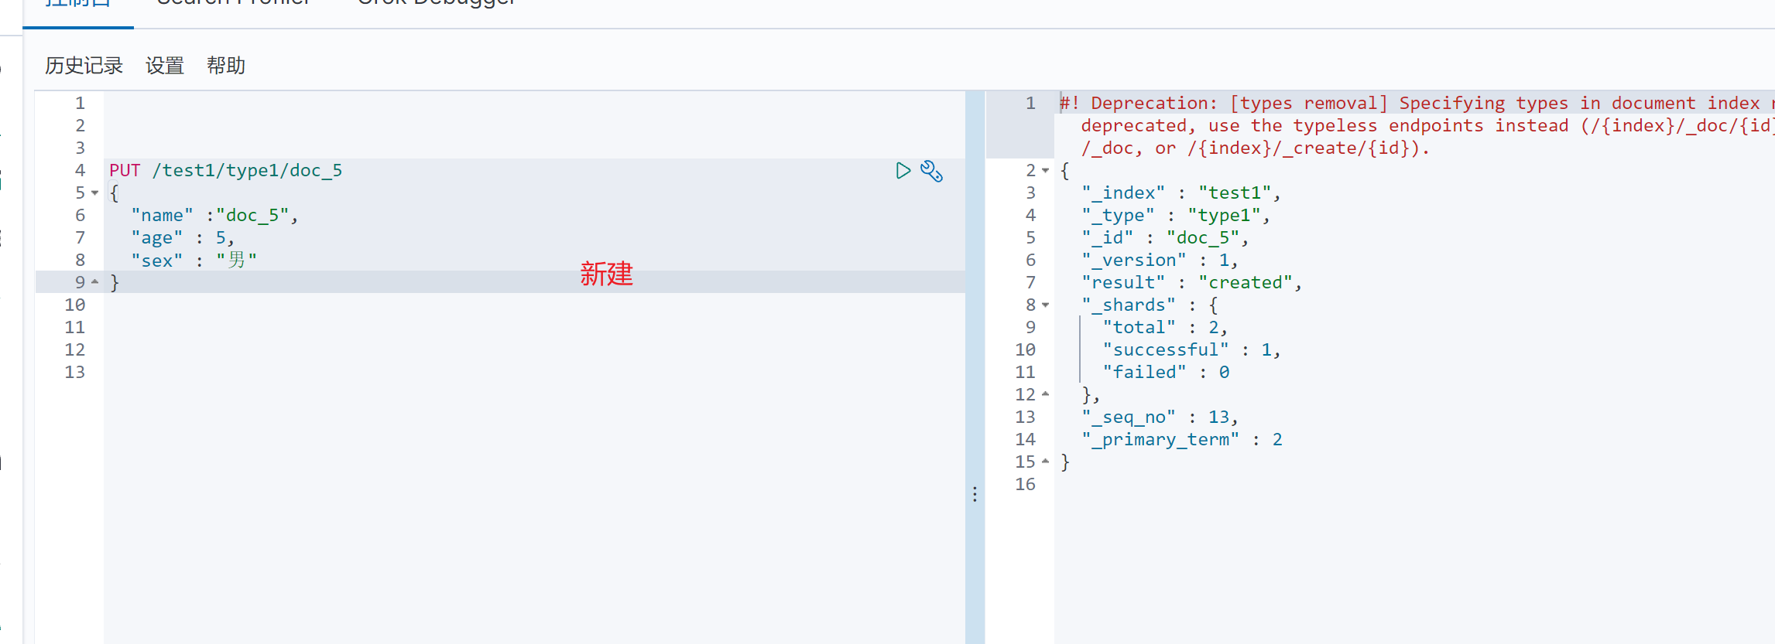Click the "result" : "created" response line

click(1192, 283)
